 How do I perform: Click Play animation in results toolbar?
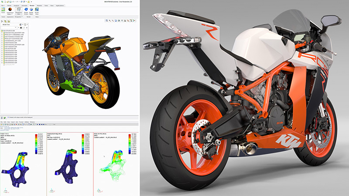pyautogui.click(x=38, y=125)
